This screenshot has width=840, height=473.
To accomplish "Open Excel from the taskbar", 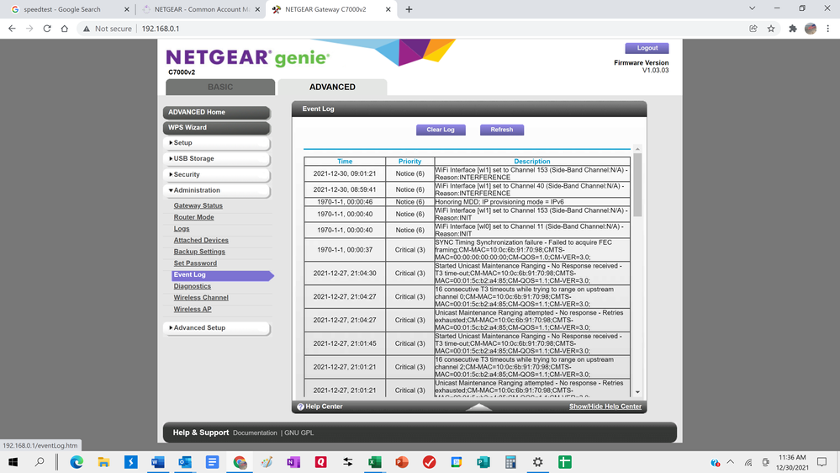I will [375, 462].
